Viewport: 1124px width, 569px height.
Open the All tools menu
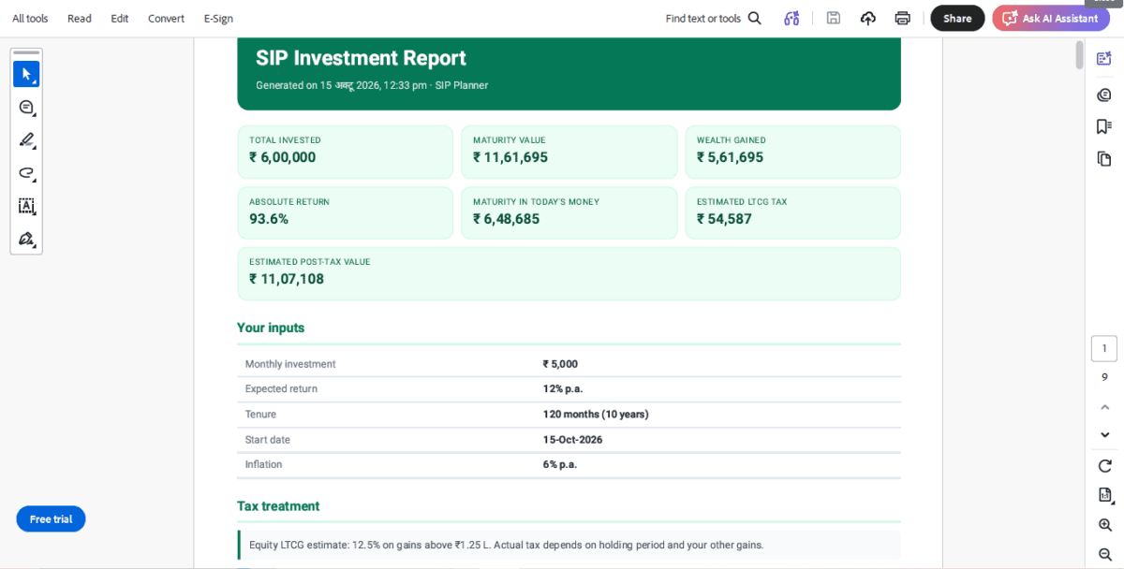30,19
